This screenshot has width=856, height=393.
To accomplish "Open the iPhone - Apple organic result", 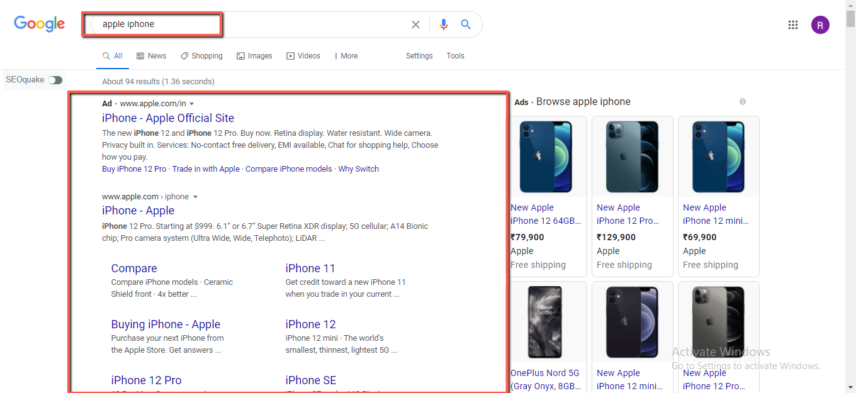I will [138, 211].
